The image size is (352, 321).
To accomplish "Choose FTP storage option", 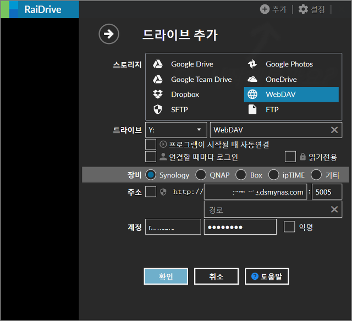I will coord(291,109).
